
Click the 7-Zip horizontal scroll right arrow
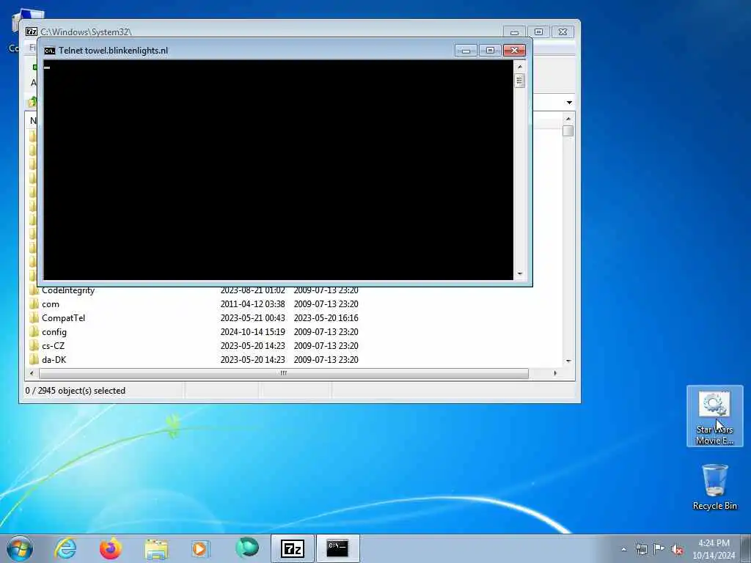click(555, 373)
